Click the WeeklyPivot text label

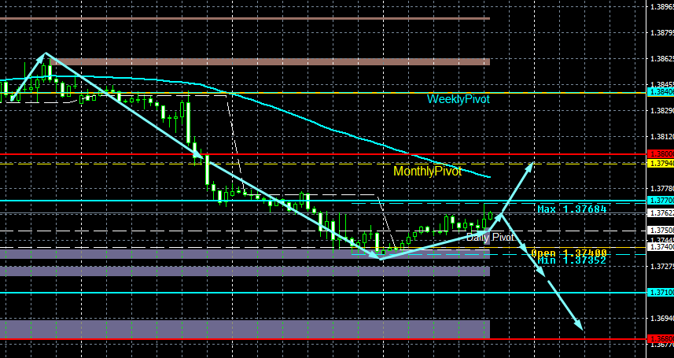459,99
